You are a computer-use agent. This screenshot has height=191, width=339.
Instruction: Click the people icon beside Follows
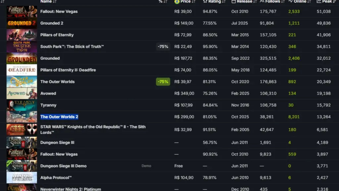262,2
